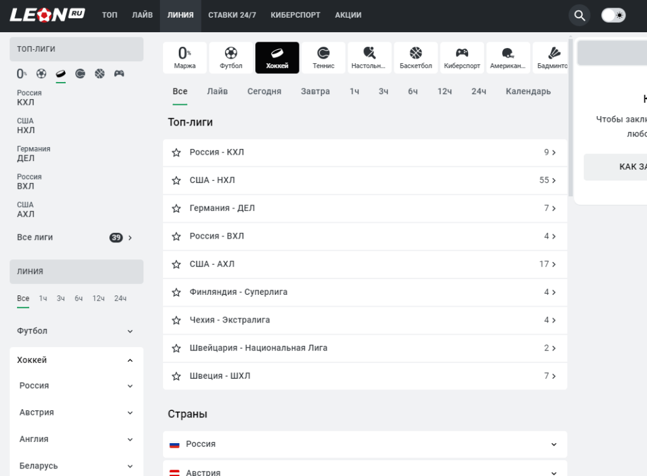Screen dimensions: 647x476
Task: Open Финляндия - Суперлига league row
Action: 365,292
